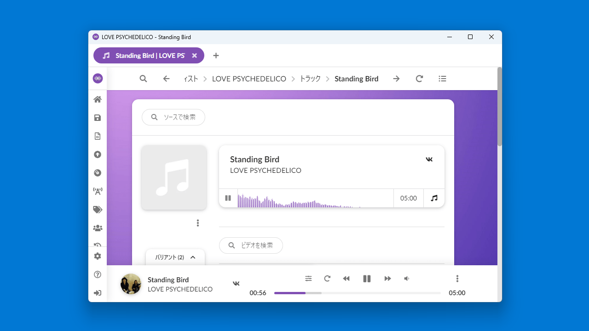Click LOVE PSYCHEDELICO artist on track card

(x=266, y=171)
